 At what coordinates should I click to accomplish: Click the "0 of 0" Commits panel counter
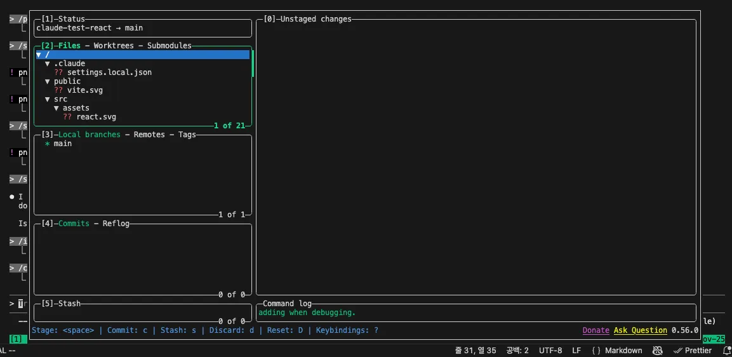(x=232, y=295)
